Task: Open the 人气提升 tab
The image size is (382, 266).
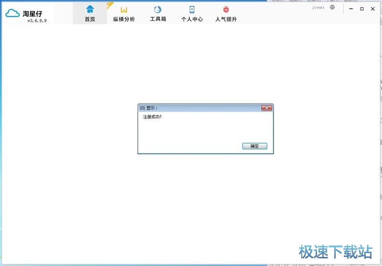Action: 226,13
